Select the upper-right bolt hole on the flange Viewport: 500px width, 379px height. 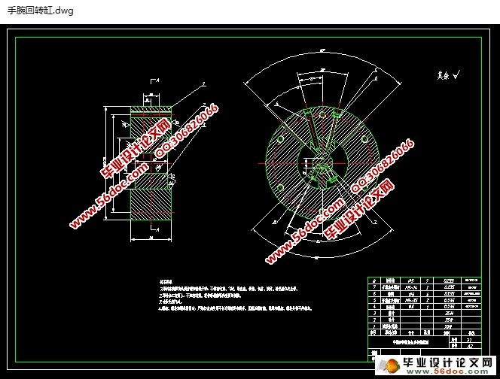click(x=362, y=140)
